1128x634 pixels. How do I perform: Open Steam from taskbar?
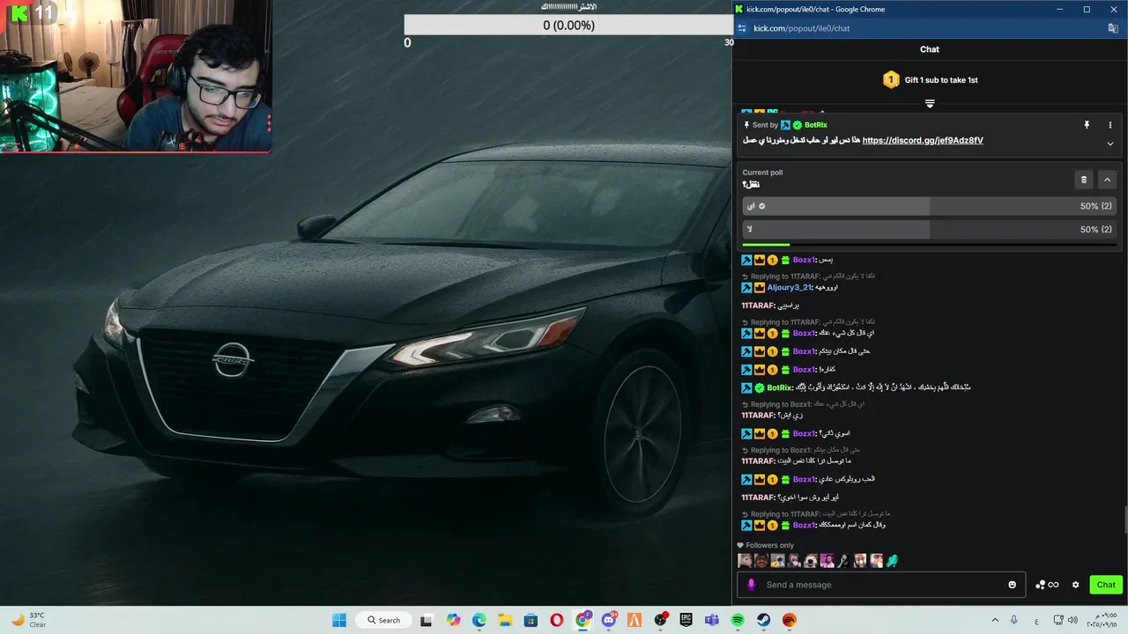coord(763,620)
